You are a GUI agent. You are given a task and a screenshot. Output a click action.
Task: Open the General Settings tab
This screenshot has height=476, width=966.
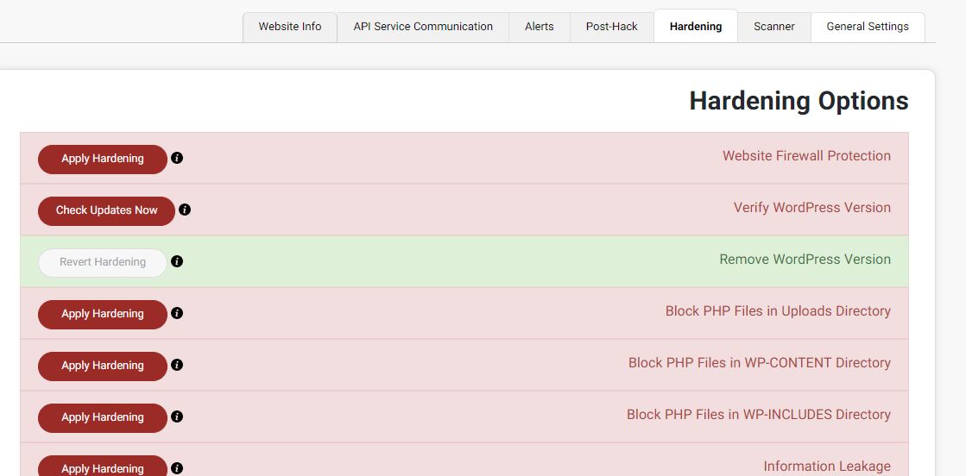pyautogui.click(x=868, y=27)
